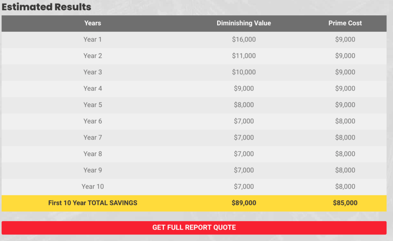
Task: Select the Diminishing Value column header
Action: click(244, 23)
